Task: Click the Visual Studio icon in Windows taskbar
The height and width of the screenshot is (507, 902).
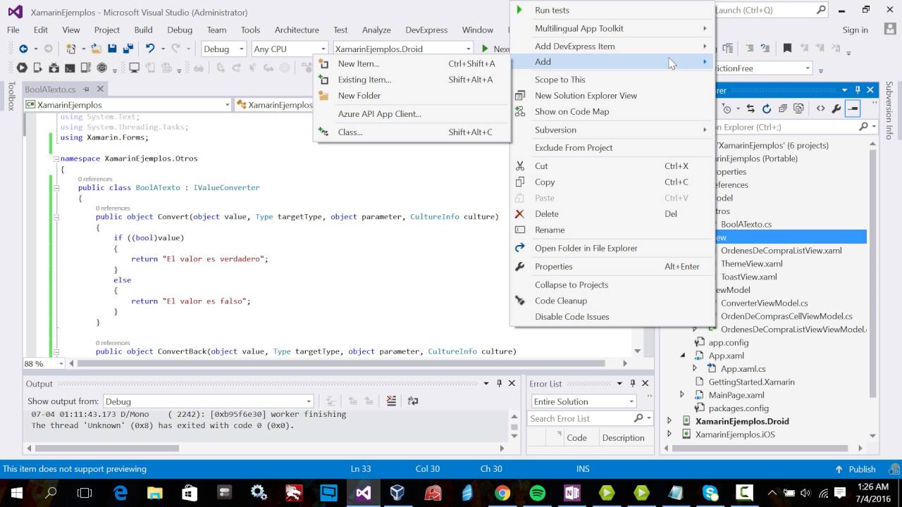Action: pyautogui.click(x=364, y=493)
